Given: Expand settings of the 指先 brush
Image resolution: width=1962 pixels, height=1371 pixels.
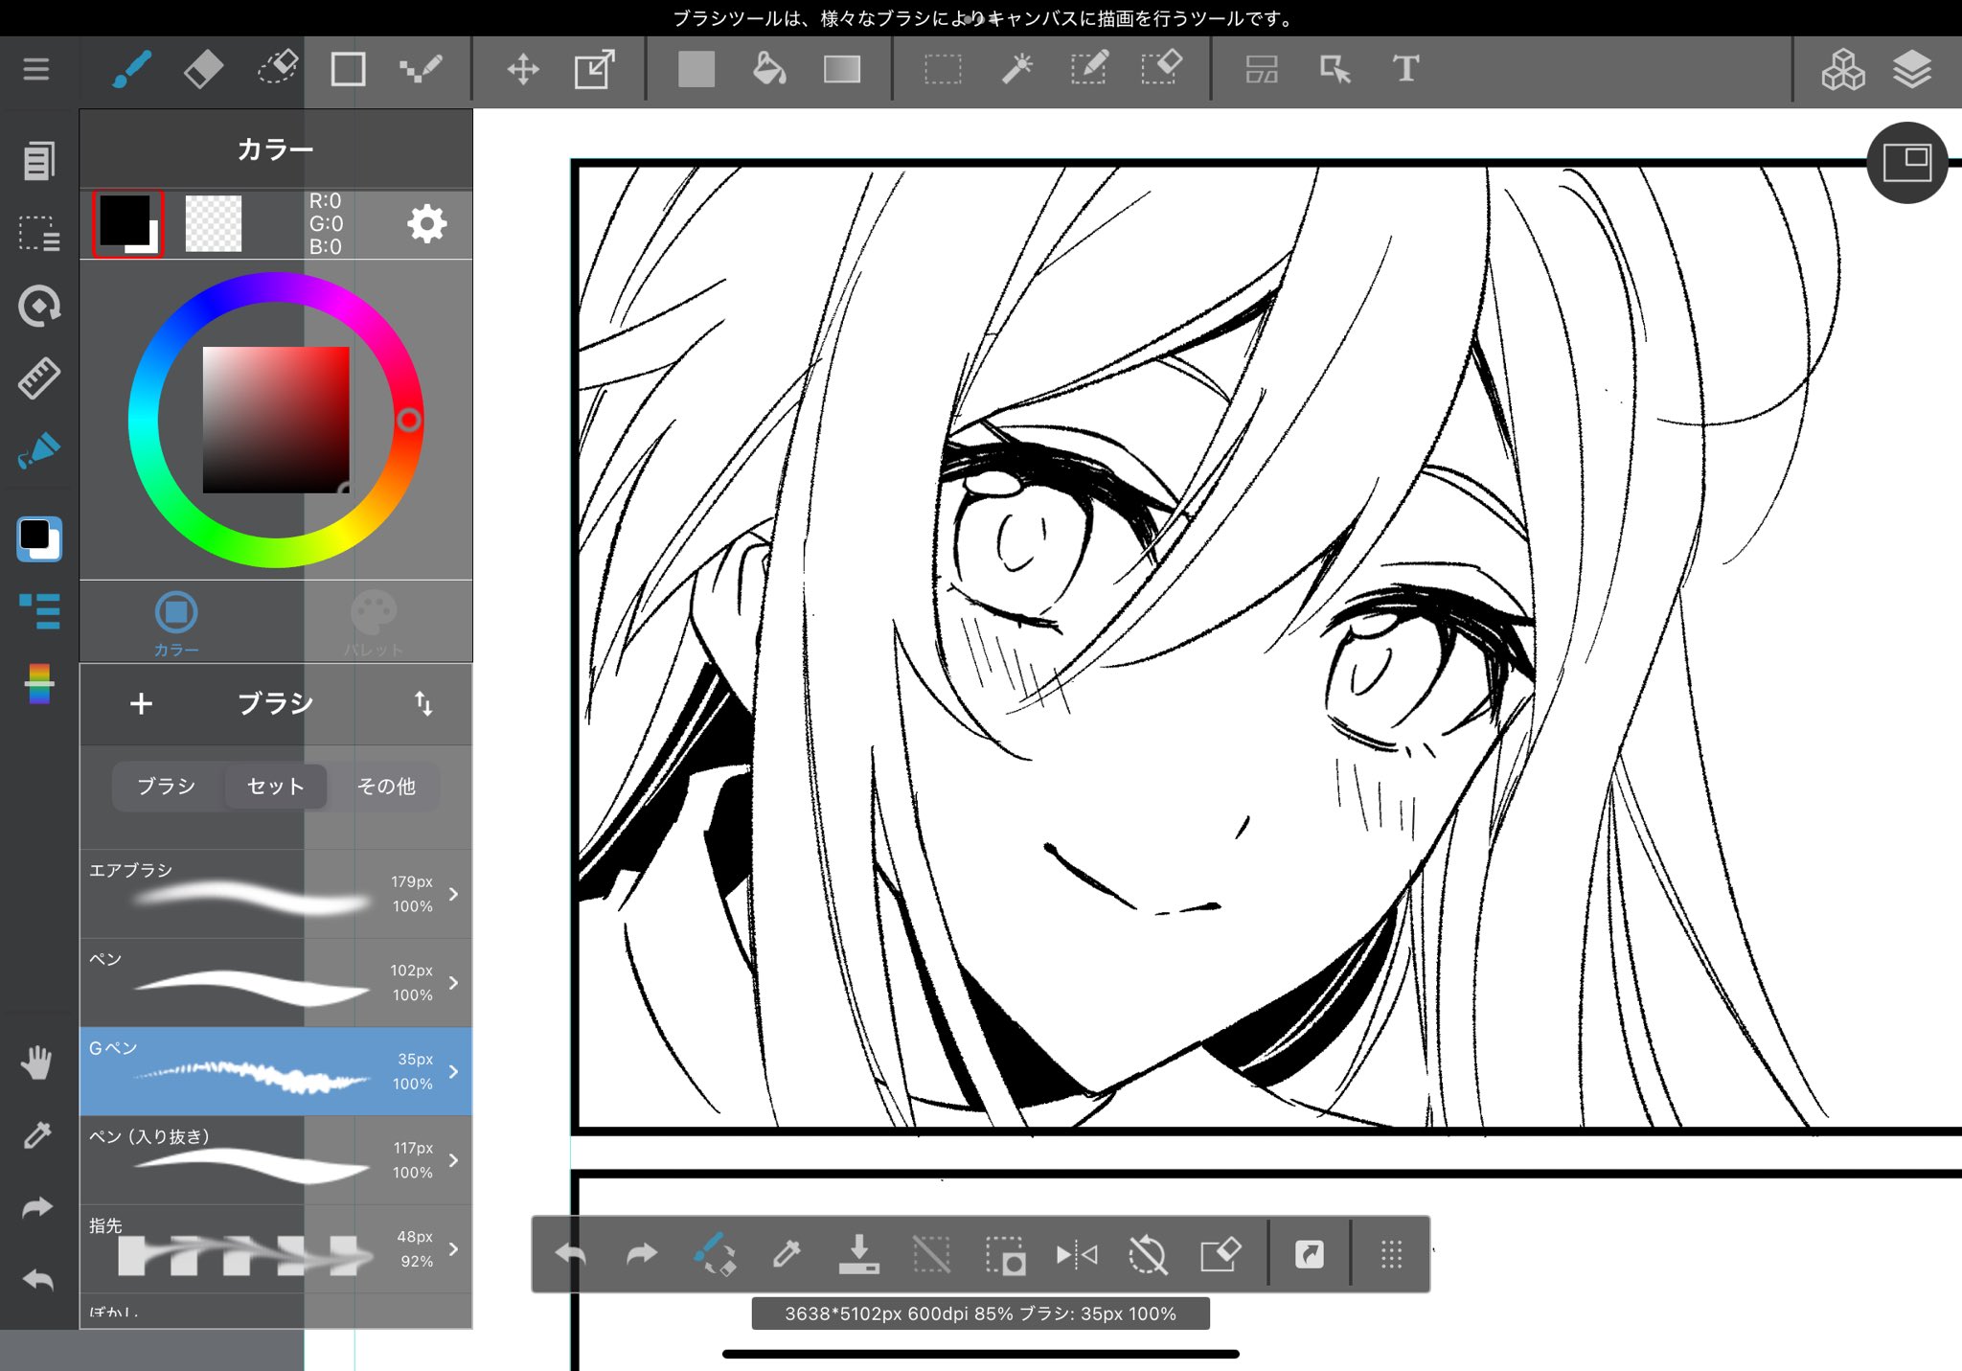Looking at the screenshot, I should point(453,1248).
